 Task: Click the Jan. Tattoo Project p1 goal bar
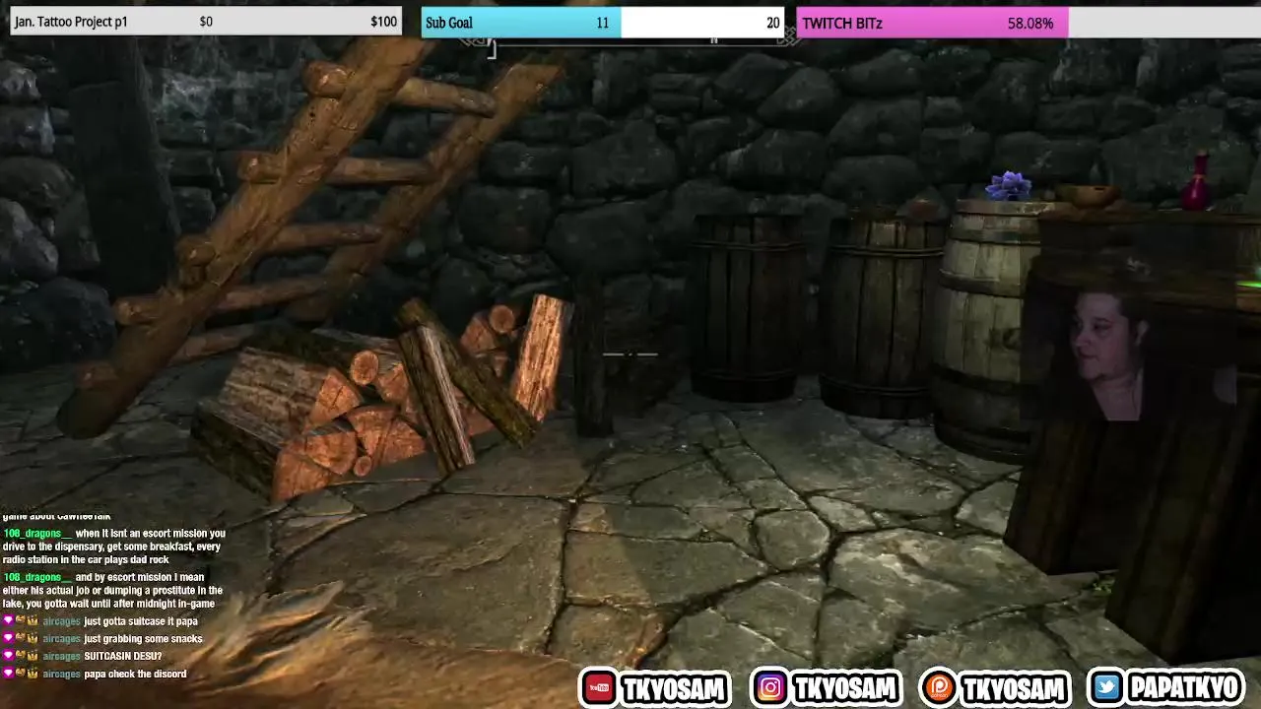[206, 22]
